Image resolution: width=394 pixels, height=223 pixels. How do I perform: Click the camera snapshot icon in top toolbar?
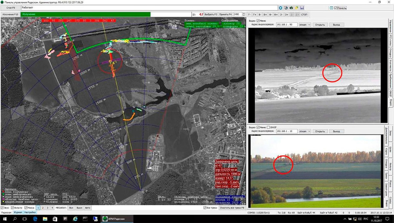pyautogui.click(x=291, y=8)
